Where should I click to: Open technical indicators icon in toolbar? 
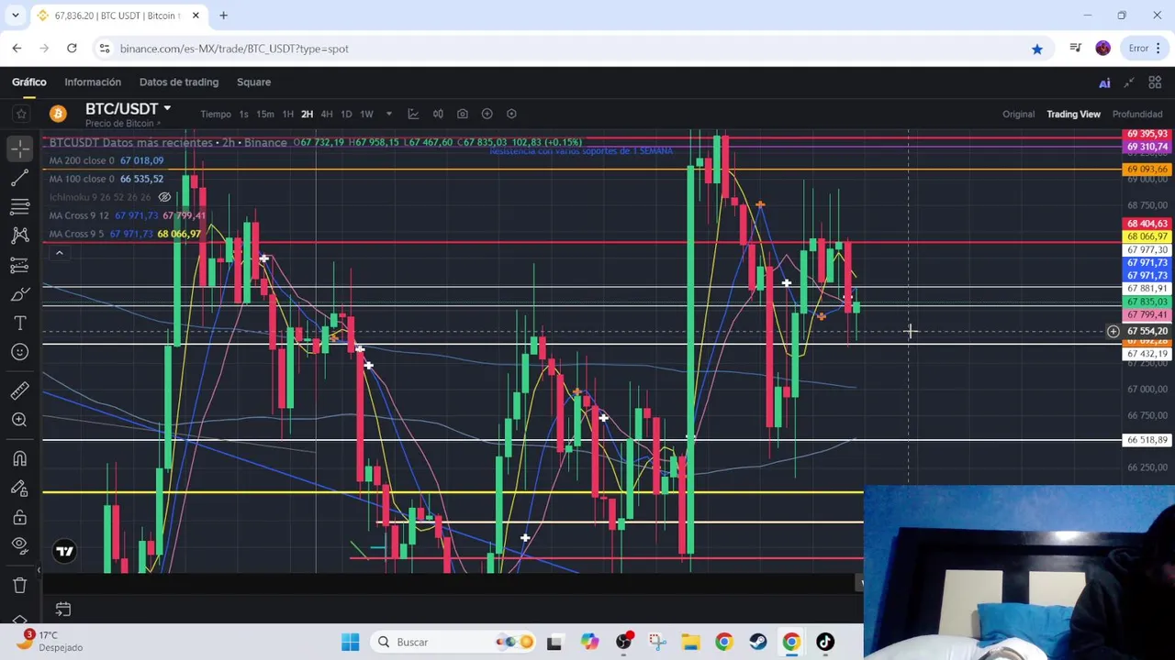pos(413,114)
